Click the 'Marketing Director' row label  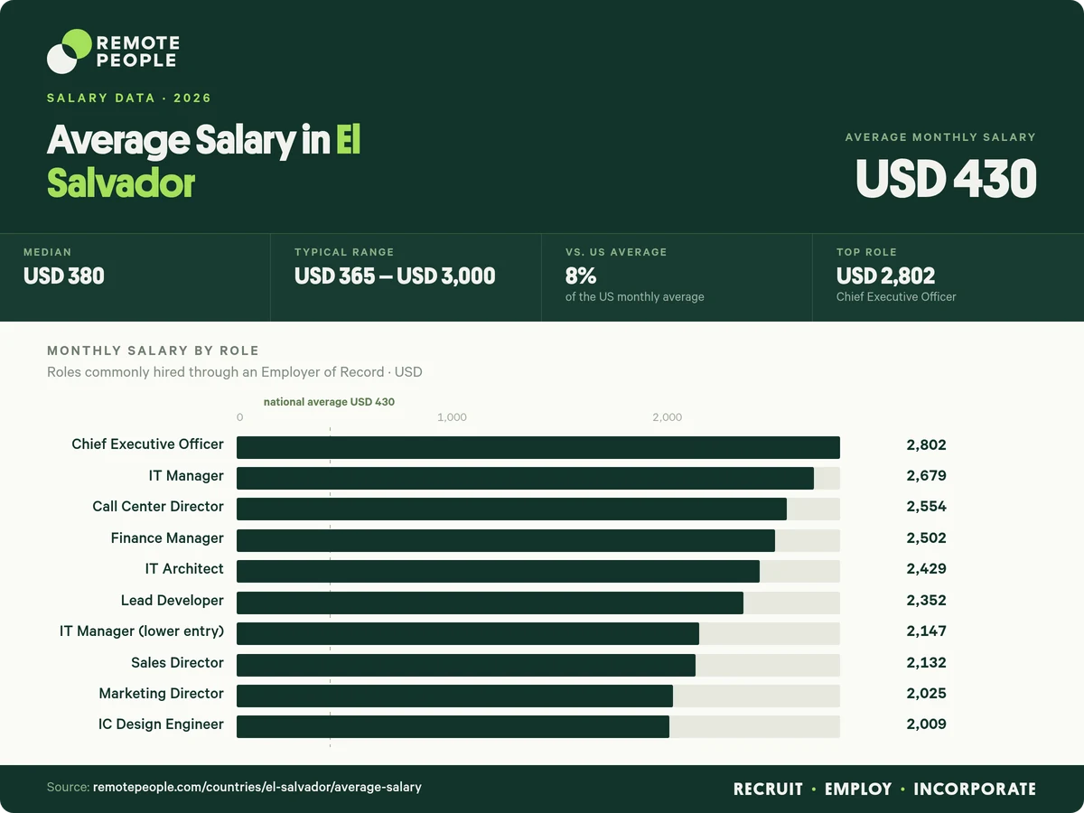click(x=162, y=694)
